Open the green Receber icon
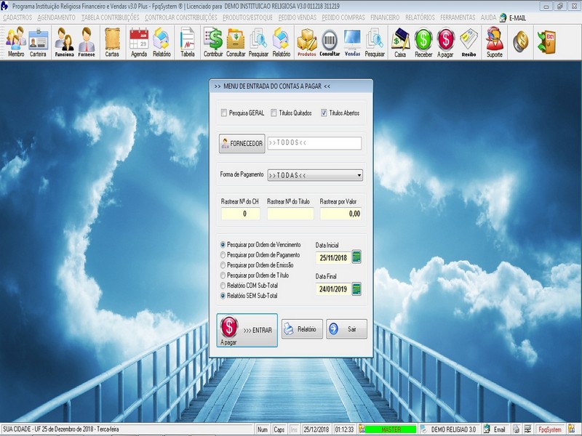 pos(423,42)
